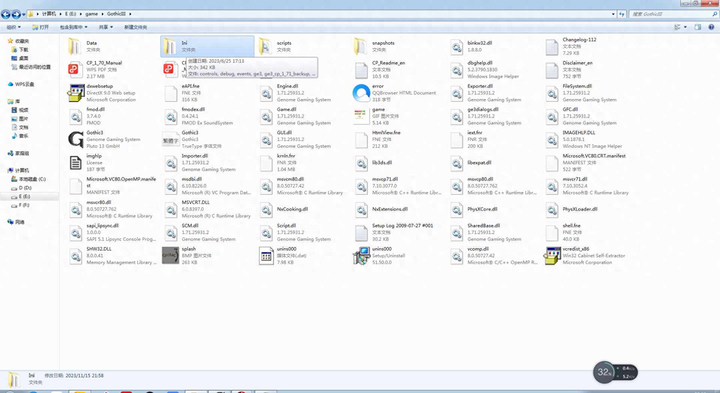Select the scripts folder icon

click(265, 46)
